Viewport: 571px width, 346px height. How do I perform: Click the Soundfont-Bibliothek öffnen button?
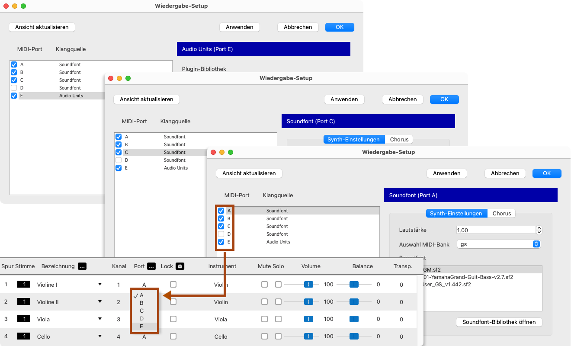coord(499,322)
